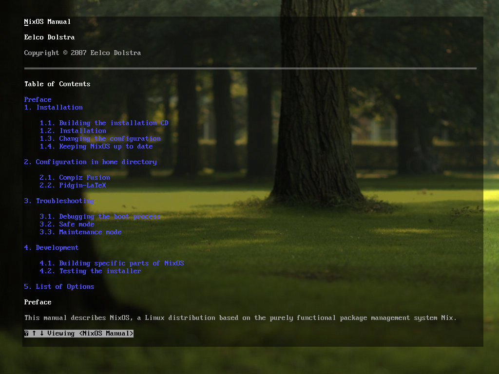Open Configuration in home directory chapter

point(91,162)
